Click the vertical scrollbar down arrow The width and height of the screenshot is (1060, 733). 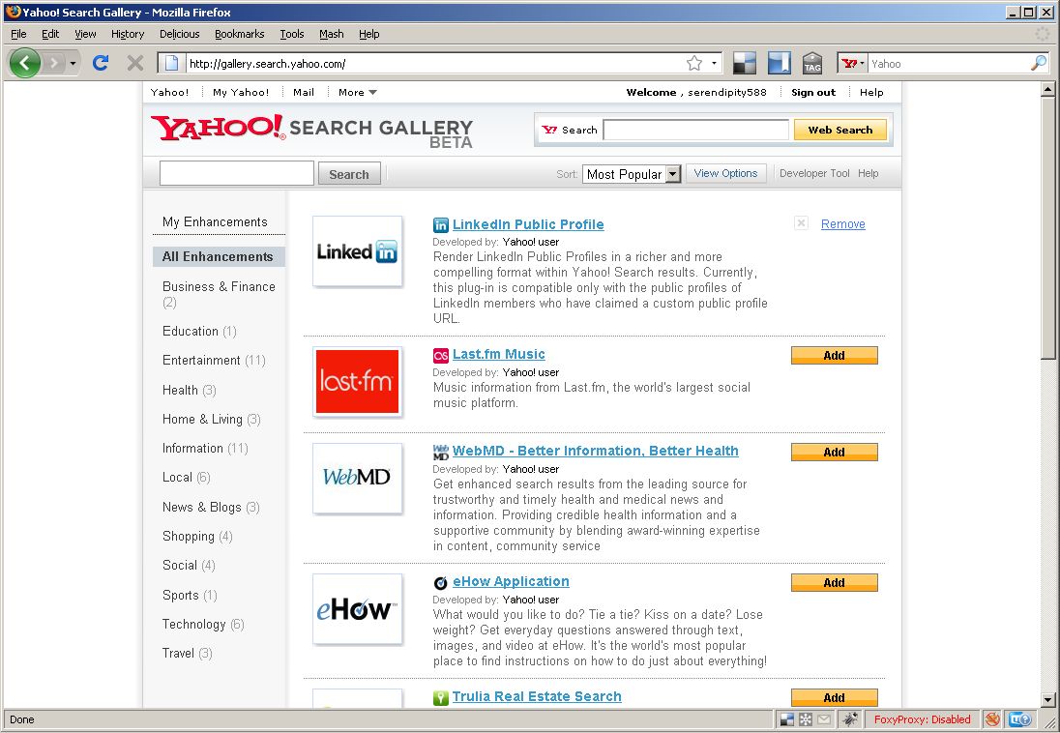point(1047,700)
